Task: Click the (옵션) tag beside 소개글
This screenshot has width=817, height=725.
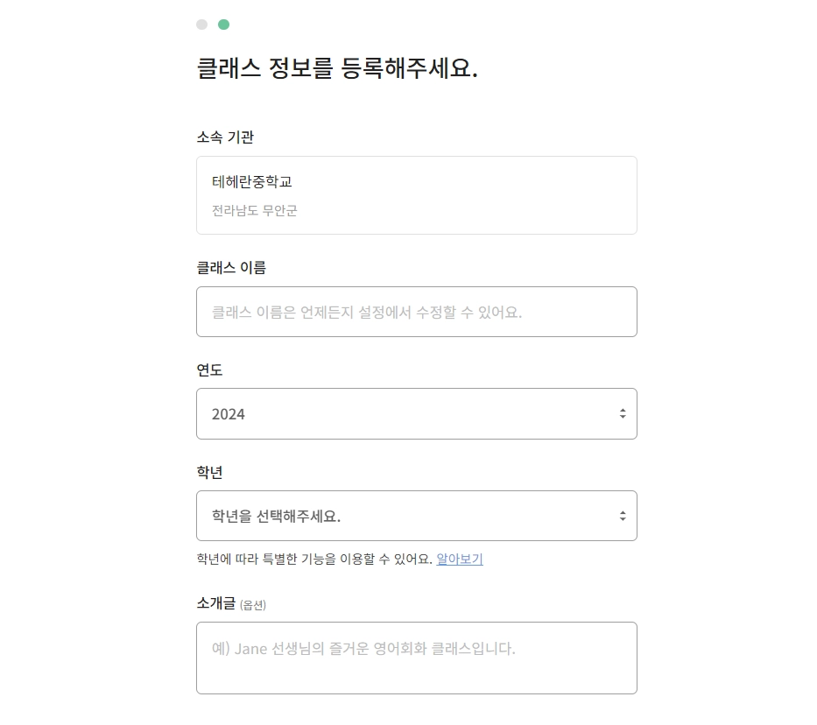Action: click(x=253, y=605)
